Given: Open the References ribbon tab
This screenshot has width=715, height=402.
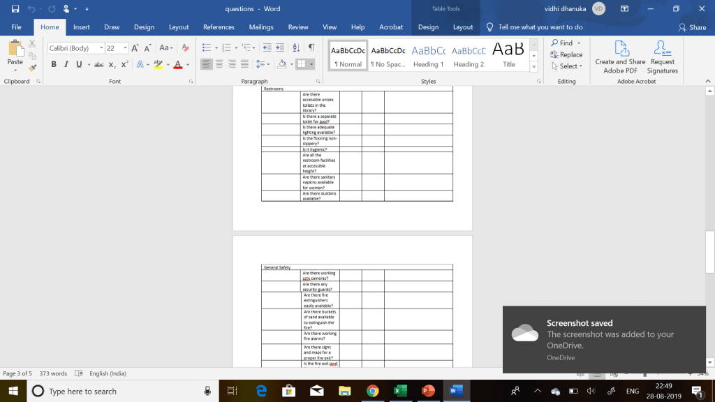Looking at the screenshot, I should click(x=219, y=27).
